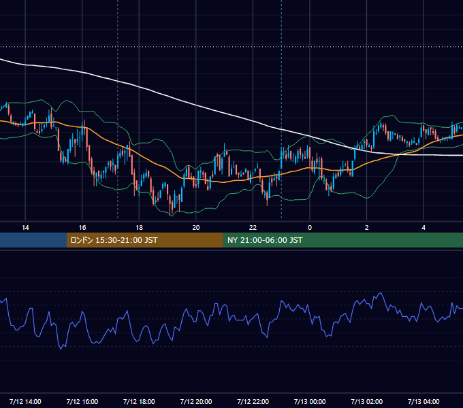Click the 7/13 02:00 time label
The width and height of the screenshot is (463, 408).
point(367,401)
